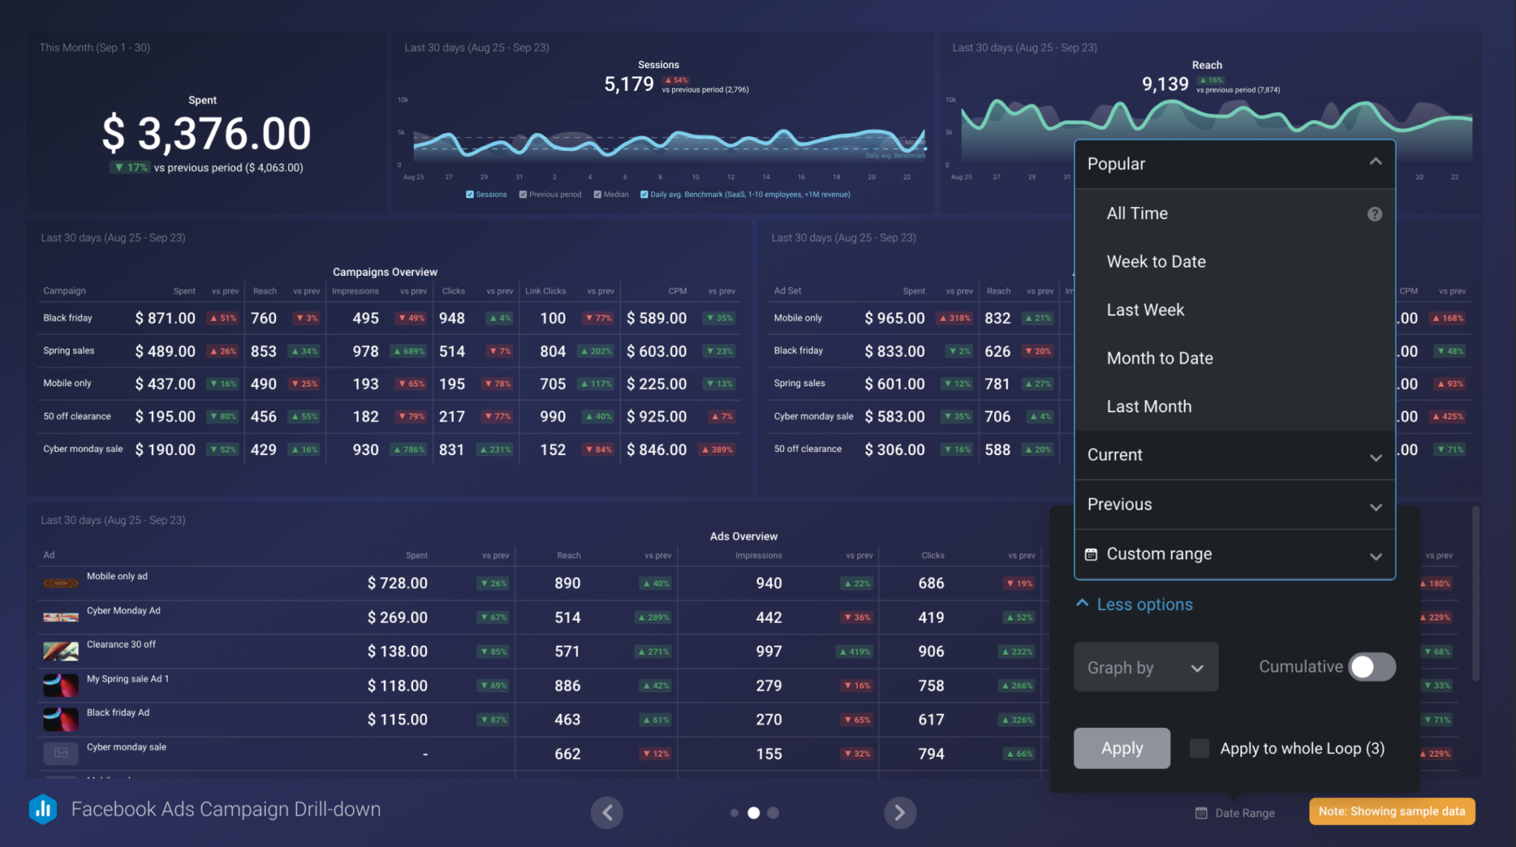Viewport: 1516px width, 847px height.
Task: Open the All Time help tooltip icon
Action: (x=1375, y=214)
